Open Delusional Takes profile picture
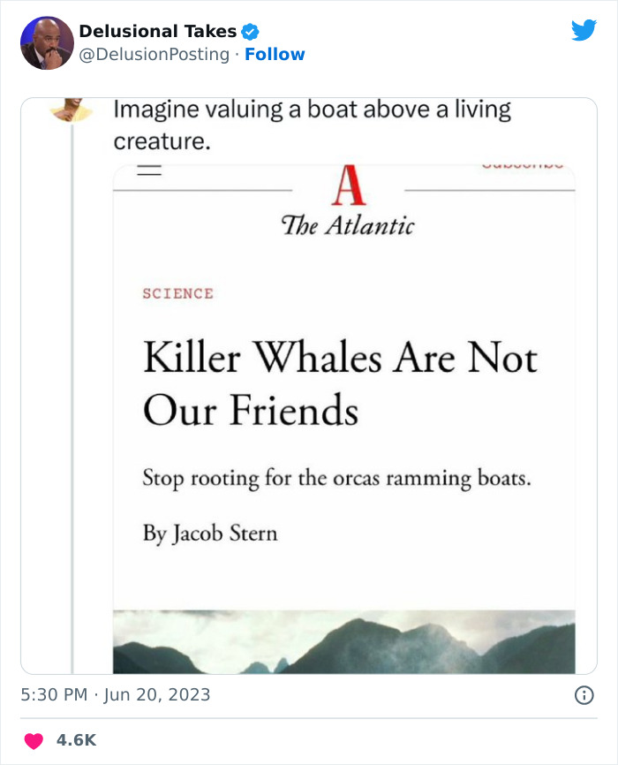The width and height of the screenshot is (618, 765). pos(47,42)
